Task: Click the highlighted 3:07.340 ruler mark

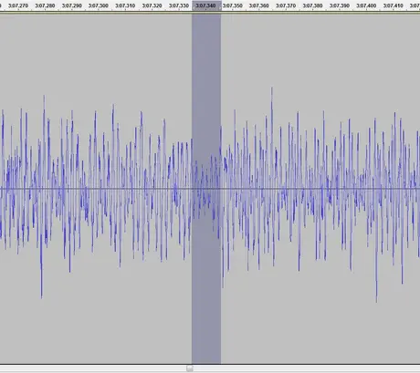Action: coord(205,5)
